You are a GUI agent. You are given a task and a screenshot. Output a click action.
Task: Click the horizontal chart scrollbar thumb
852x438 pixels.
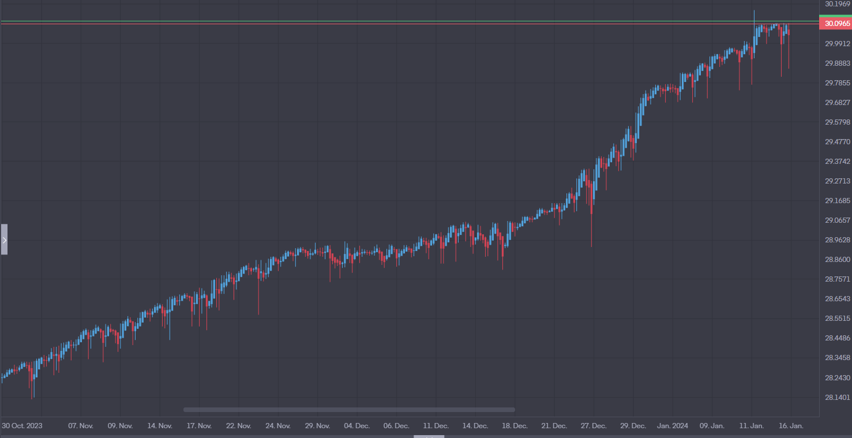click(x=349, y=410)
